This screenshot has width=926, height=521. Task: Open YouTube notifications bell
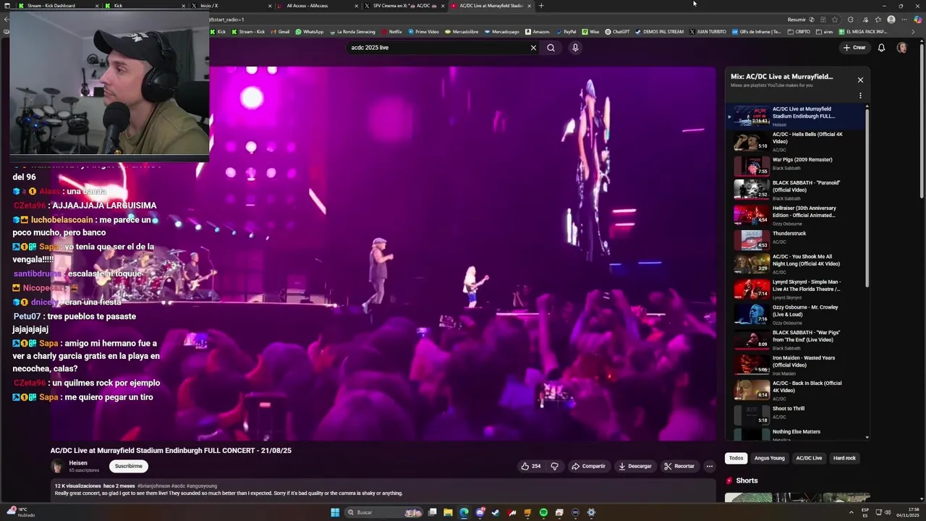pos(881,48)
